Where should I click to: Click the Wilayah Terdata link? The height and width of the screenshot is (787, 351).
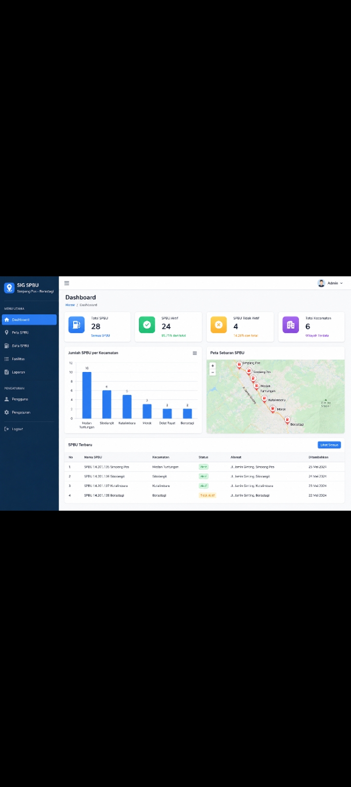click(317, 336)
